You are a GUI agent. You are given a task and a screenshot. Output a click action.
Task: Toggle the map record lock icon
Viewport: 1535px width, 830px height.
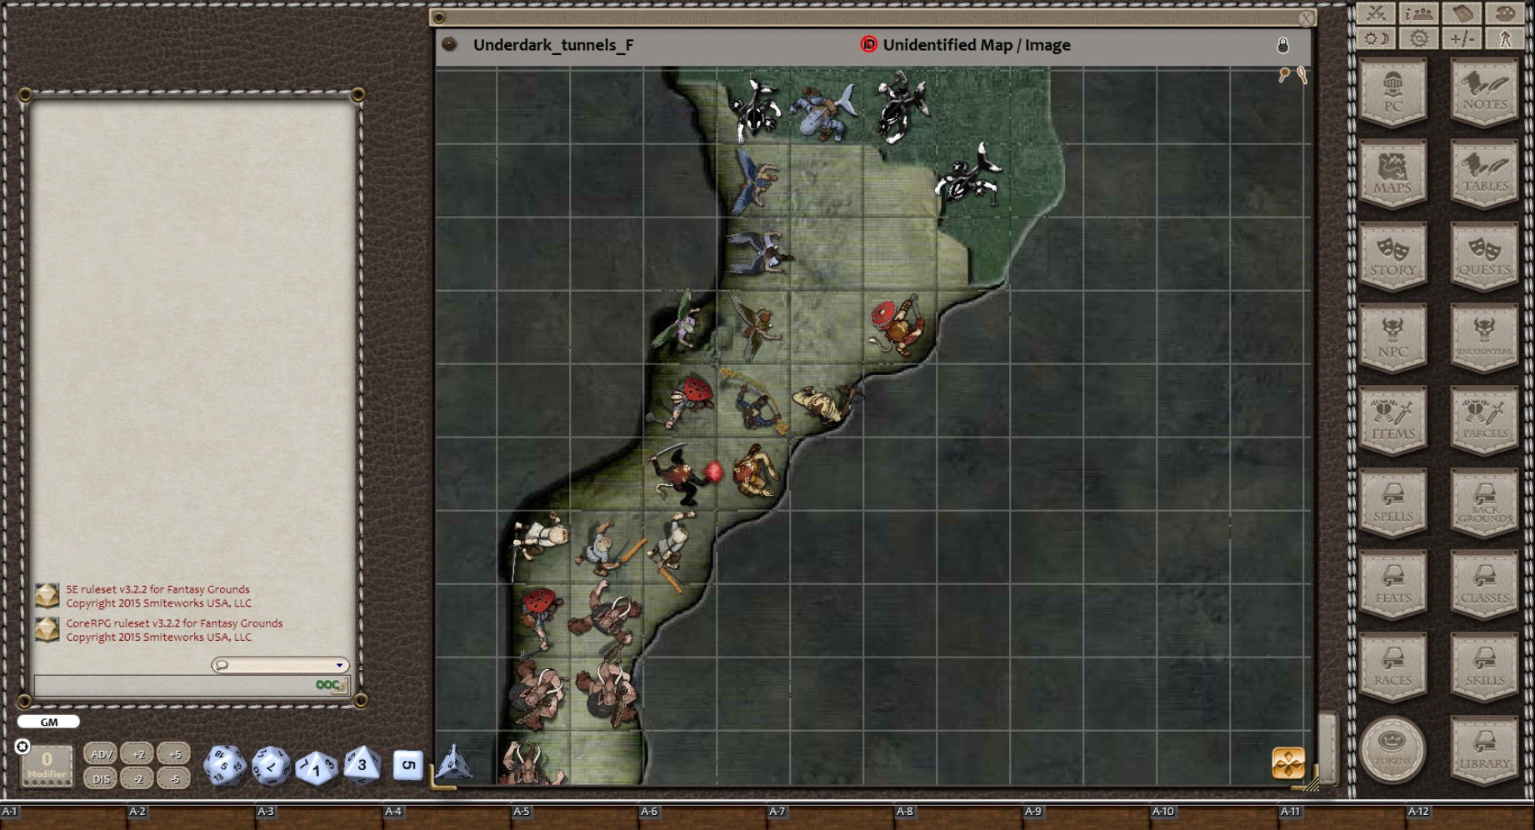[x=1282, y=46]
